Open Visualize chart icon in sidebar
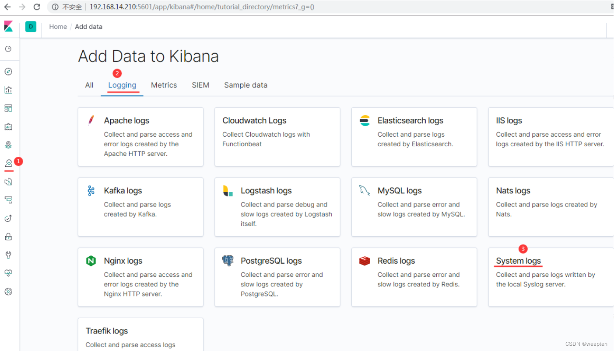Viewport: 614px width, 351px height. point(8,90)
